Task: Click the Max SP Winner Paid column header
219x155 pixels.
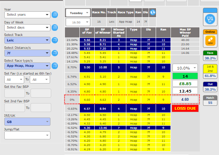Action: 185,32
